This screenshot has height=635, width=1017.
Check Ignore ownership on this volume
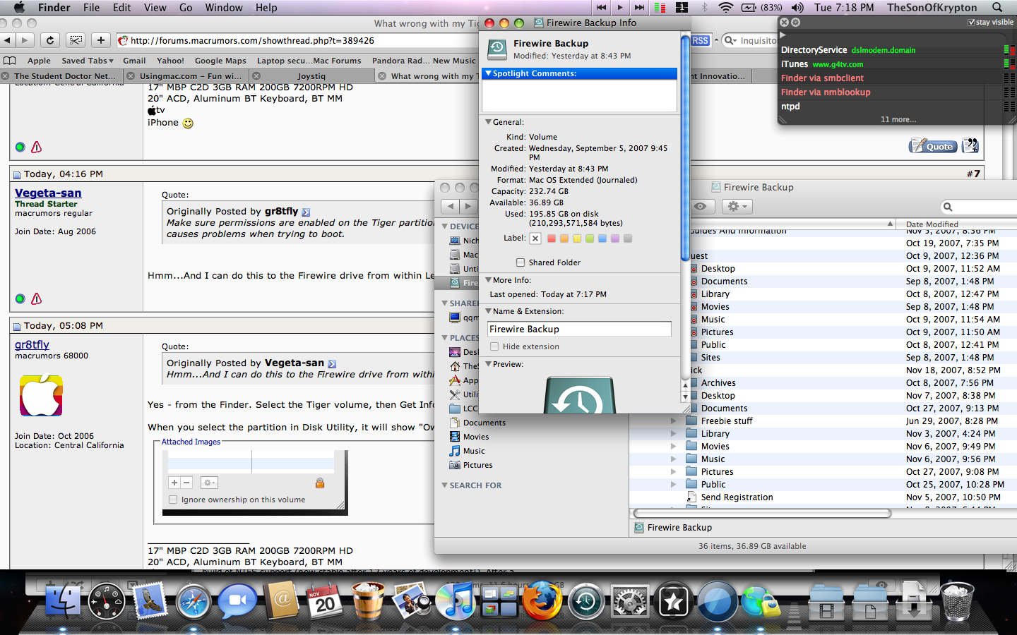point(173,500)
